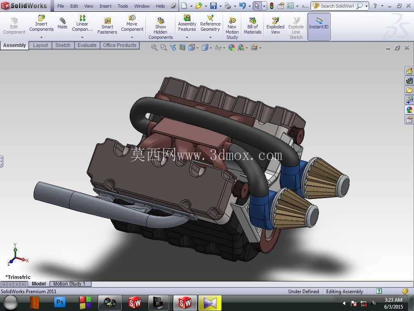Image resolution: width=414 pixels, height=311 pixels.
Task: Expand the Insert Components dropdown arrow
Action: pyautogui.click(x=41, y=37)
